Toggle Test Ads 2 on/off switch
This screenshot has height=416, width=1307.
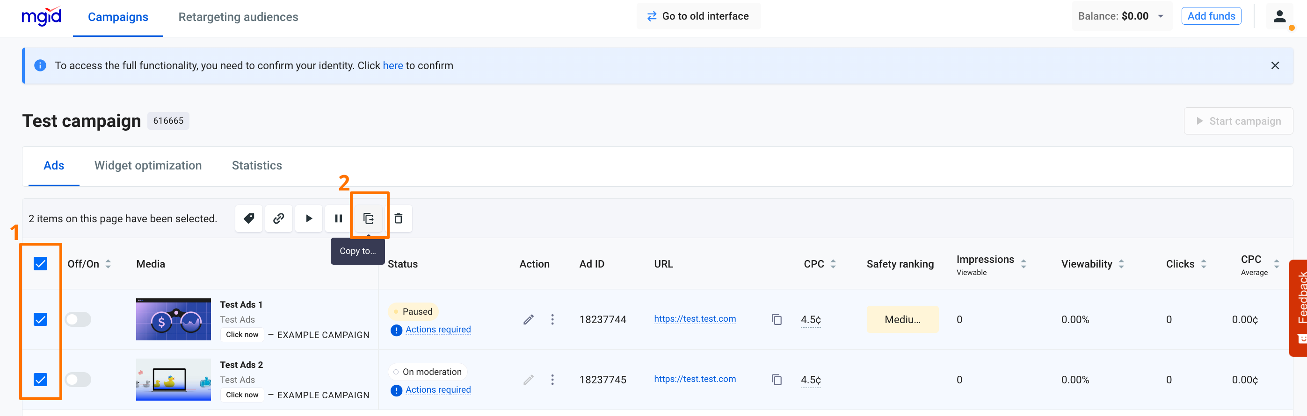pos(78,380)
